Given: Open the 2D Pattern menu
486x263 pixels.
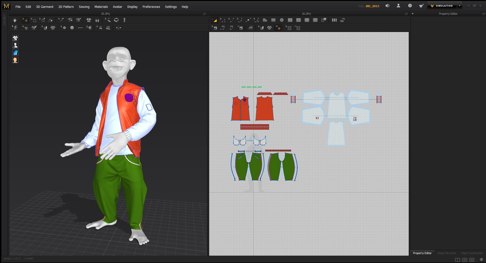Looking at the screenshot, I should point(66,7).
